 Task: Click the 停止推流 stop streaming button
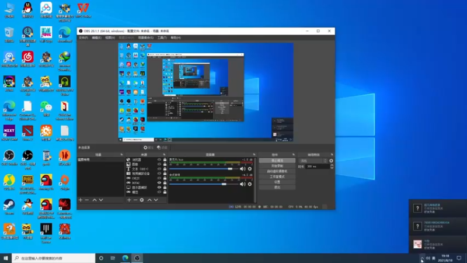277,161
